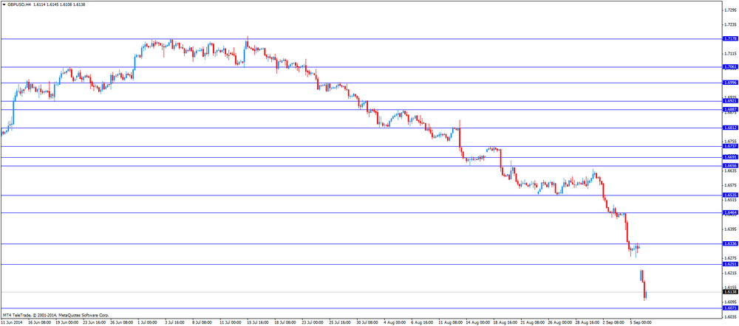Click the 16 Jun 08:00 time label
This screenshot has height=326, width=739.
40,323
